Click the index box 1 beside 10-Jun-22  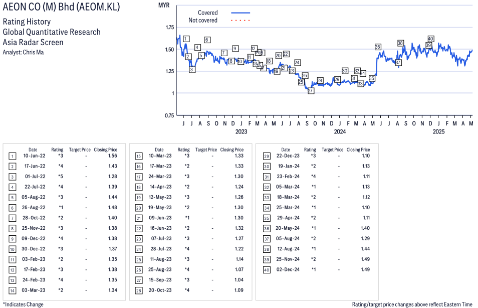[x=12, y=157]
